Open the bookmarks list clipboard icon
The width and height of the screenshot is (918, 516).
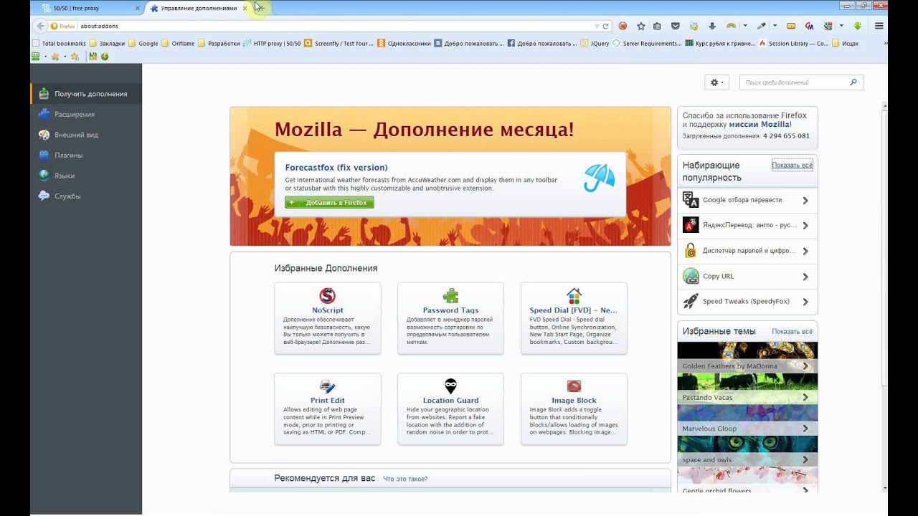(x=658, y=26)
